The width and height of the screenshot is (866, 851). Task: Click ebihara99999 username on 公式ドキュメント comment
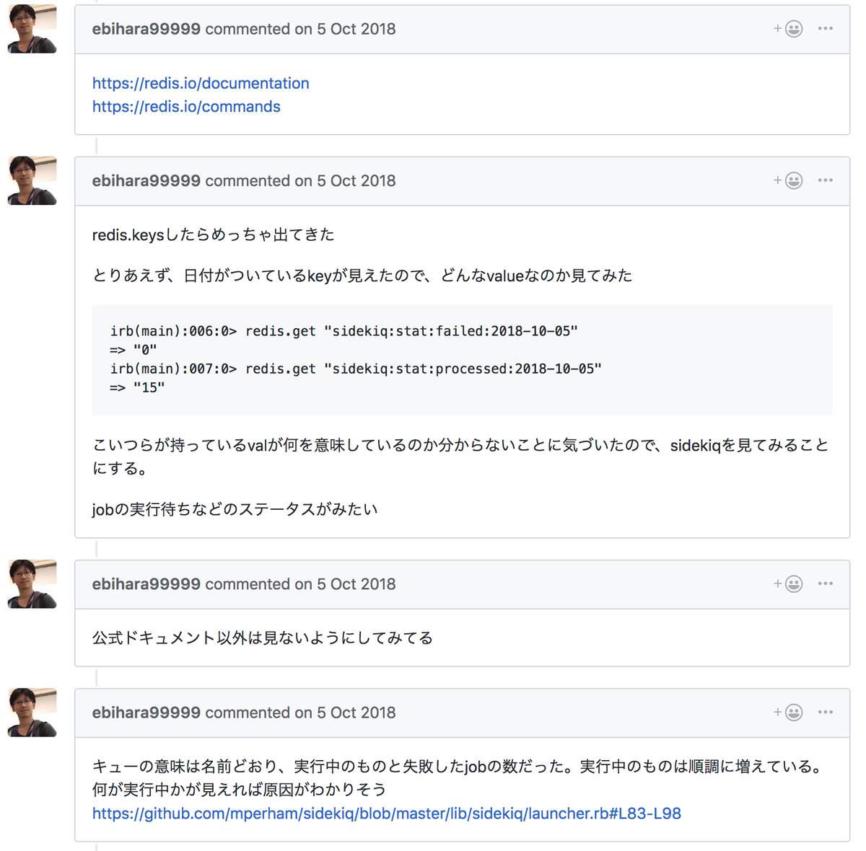coord(146,583)
